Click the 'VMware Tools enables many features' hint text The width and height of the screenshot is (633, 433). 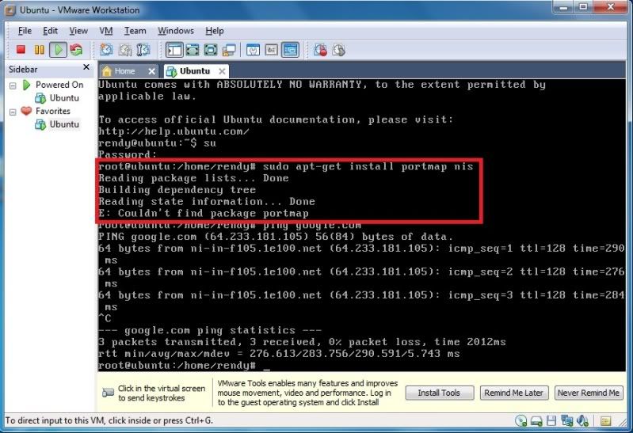[307, 393]
